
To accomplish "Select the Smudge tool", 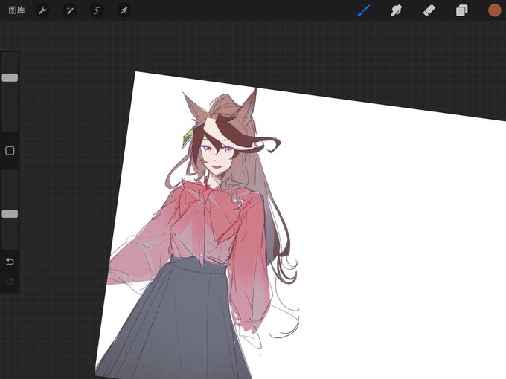I will 397,10.
